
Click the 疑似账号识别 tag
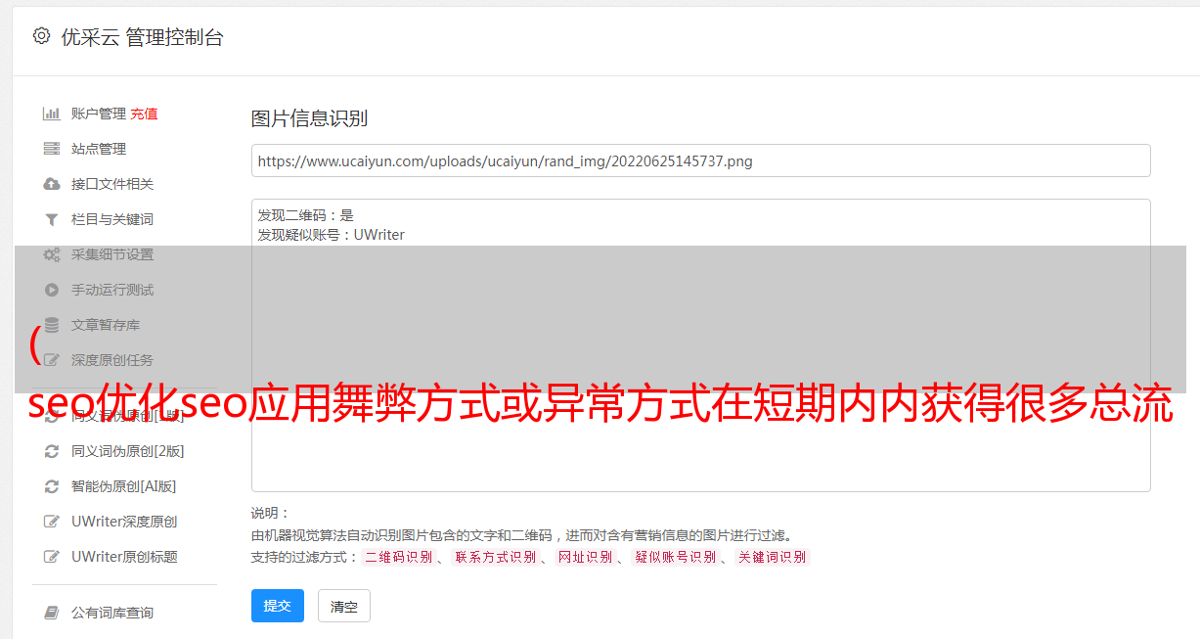point(676,557)
